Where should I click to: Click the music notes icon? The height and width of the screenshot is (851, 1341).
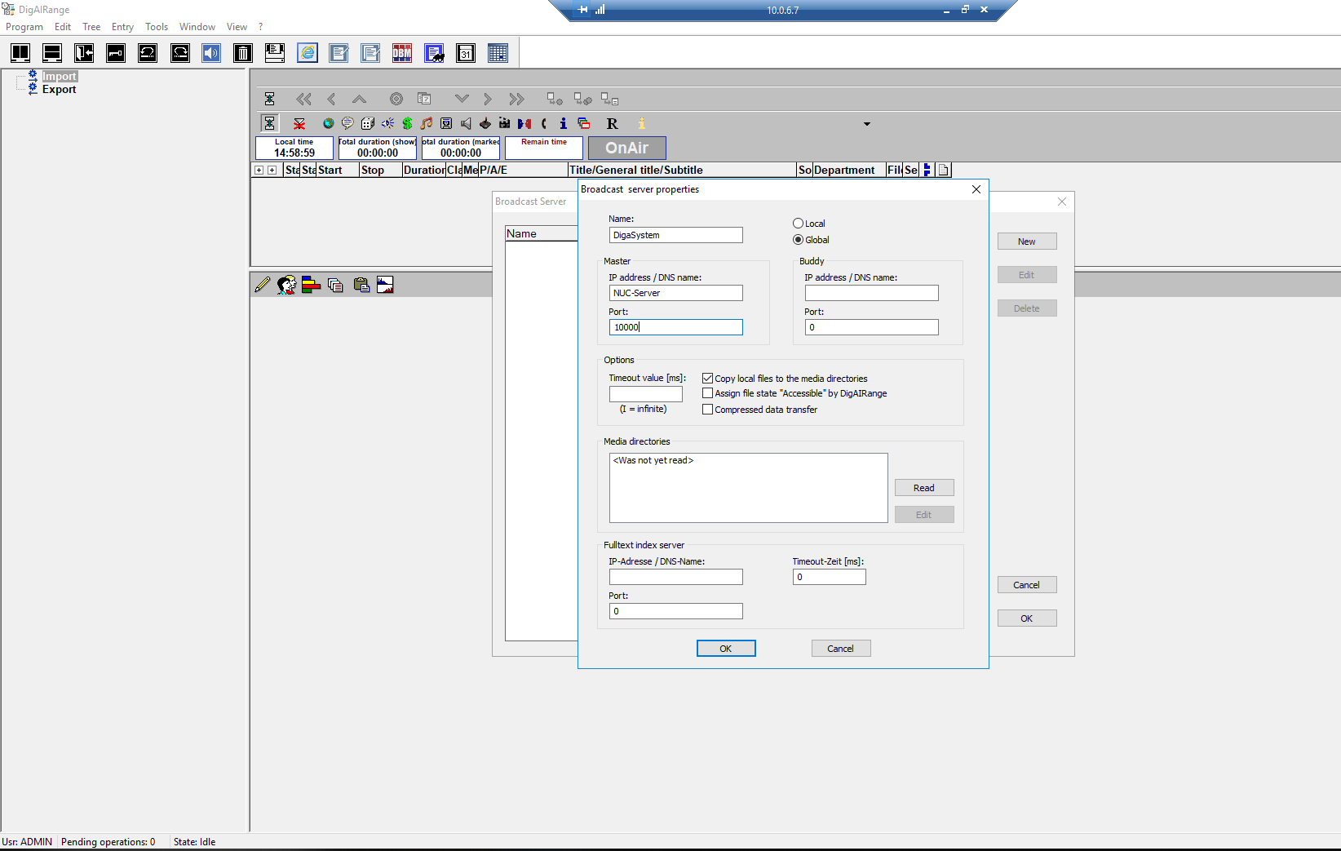pyautogui.click(x=427, y=123)
